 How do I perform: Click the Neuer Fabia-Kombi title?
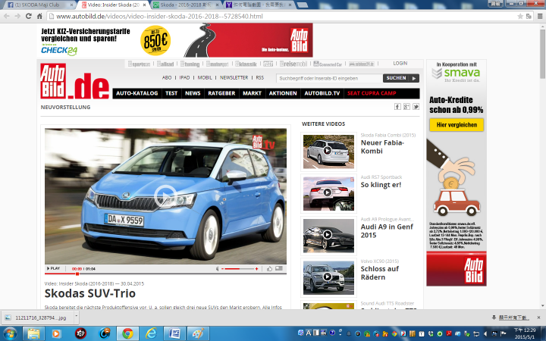(382, 147)
